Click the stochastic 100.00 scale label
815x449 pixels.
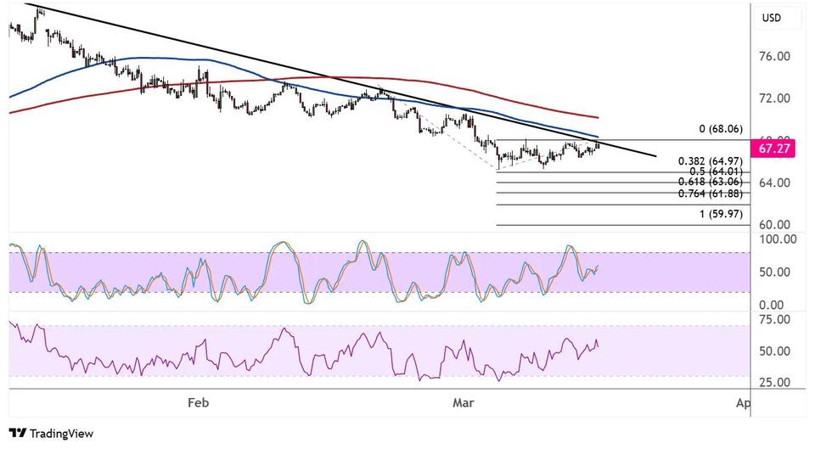(778, 239)
